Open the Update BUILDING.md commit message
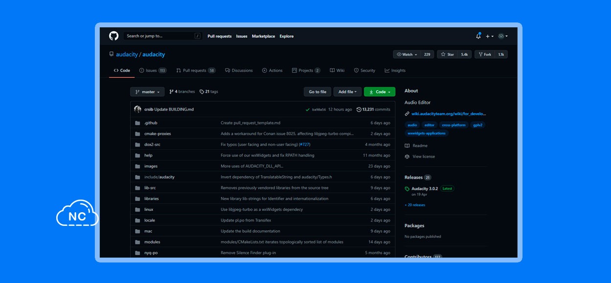This screenshot has height=283, width=611. tap(174, 109)
